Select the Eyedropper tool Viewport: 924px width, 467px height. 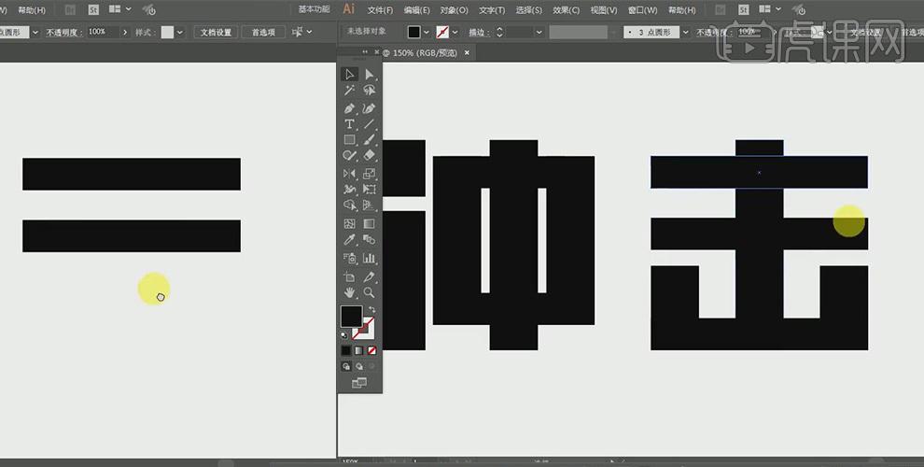click(349, 241)
